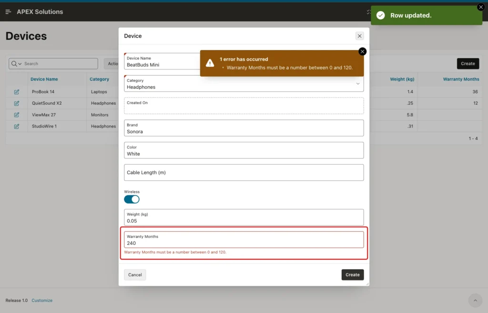The image size is (488, 313).
Task: Toggle the Wireless switch off
Action: click(x=132, y=199)
